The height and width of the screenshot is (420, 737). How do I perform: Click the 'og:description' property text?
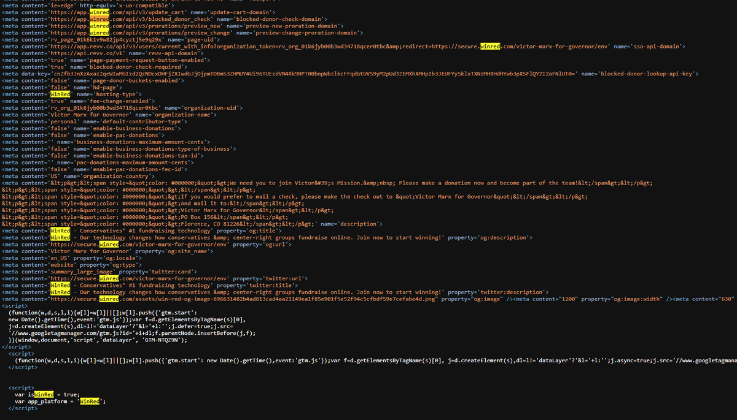point(504,237)
